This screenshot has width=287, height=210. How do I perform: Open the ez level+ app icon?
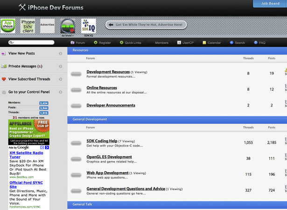[x=68, y=26]
